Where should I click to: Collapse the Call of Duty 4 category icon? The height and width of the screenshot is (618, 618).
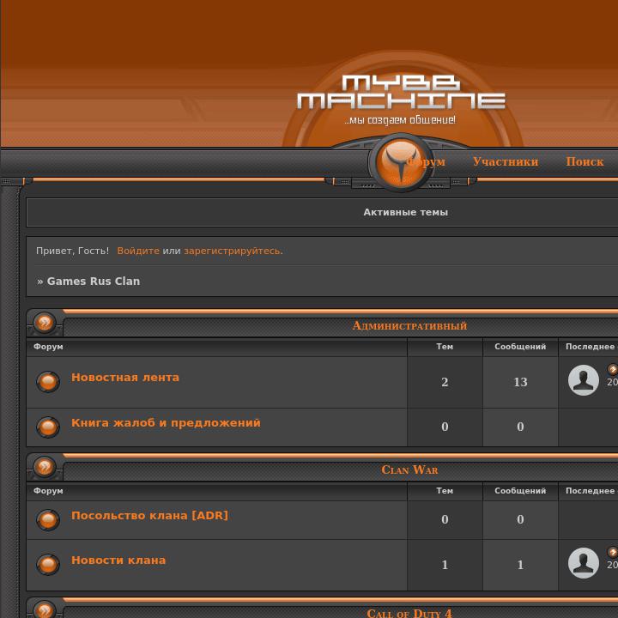pos(45,609)
